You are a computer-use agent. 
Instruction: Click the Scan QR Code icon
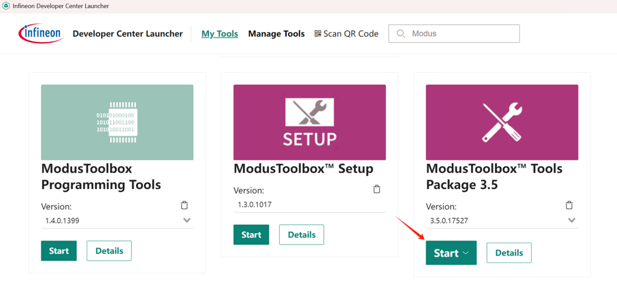(x=318, y=34)
